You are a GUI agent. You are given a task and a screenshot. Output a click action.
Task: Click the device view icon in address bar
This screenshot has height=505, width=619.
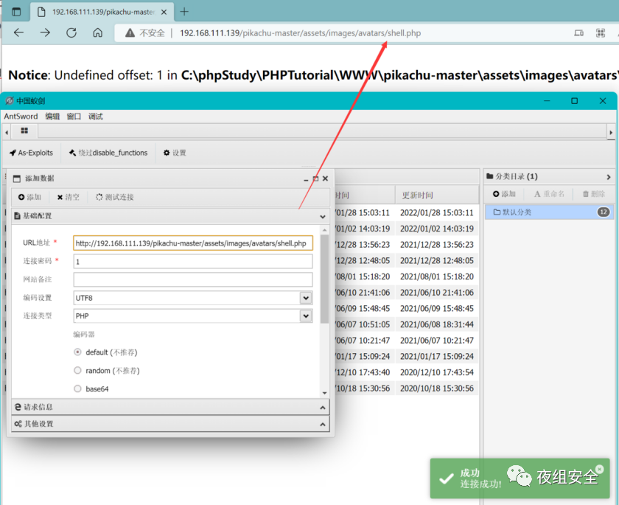click(x=578, y=33)
